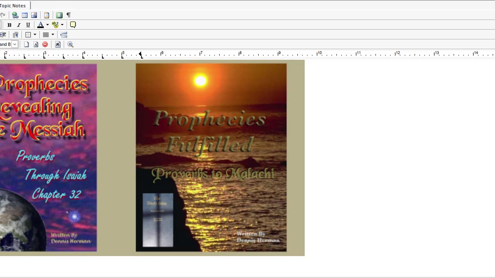Click the find binoculars page icon
The image size is (495, 278).
58,44
